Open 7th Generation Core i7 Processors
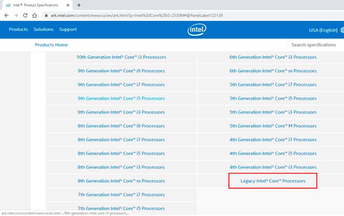This screenshot has width=344, height=216. [x=121, y=194]
